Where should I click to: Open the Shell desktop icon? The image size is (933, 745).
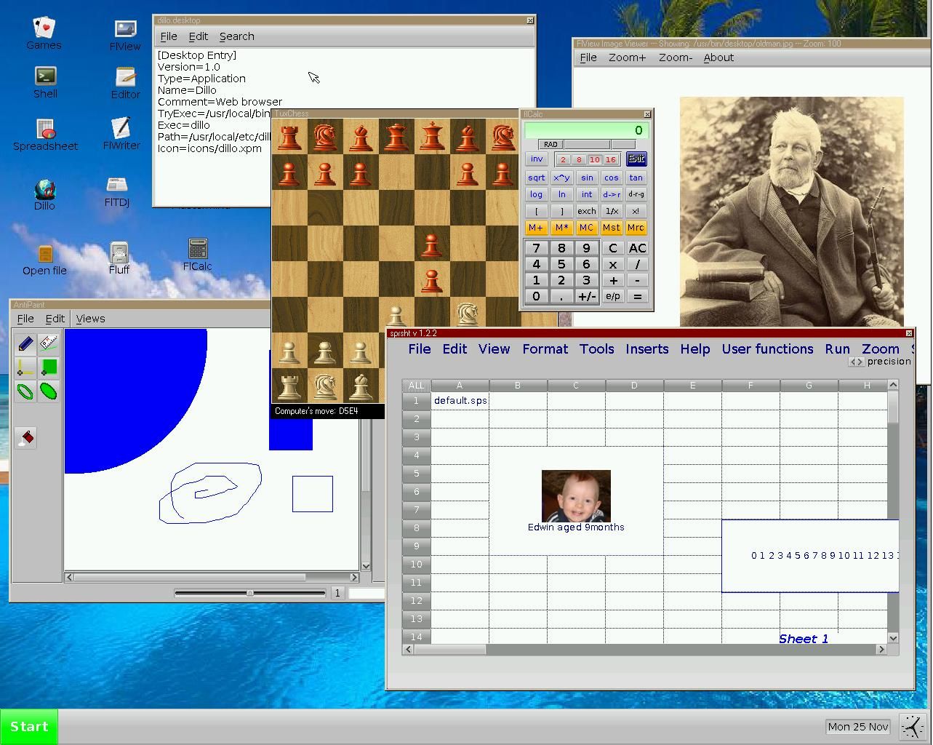coord(45,76)
